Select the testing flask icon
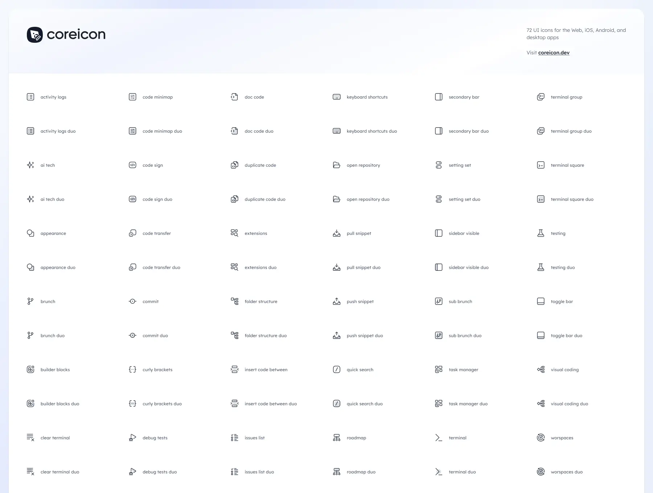This screenshot has width=653, height=493. pos(541,233)
